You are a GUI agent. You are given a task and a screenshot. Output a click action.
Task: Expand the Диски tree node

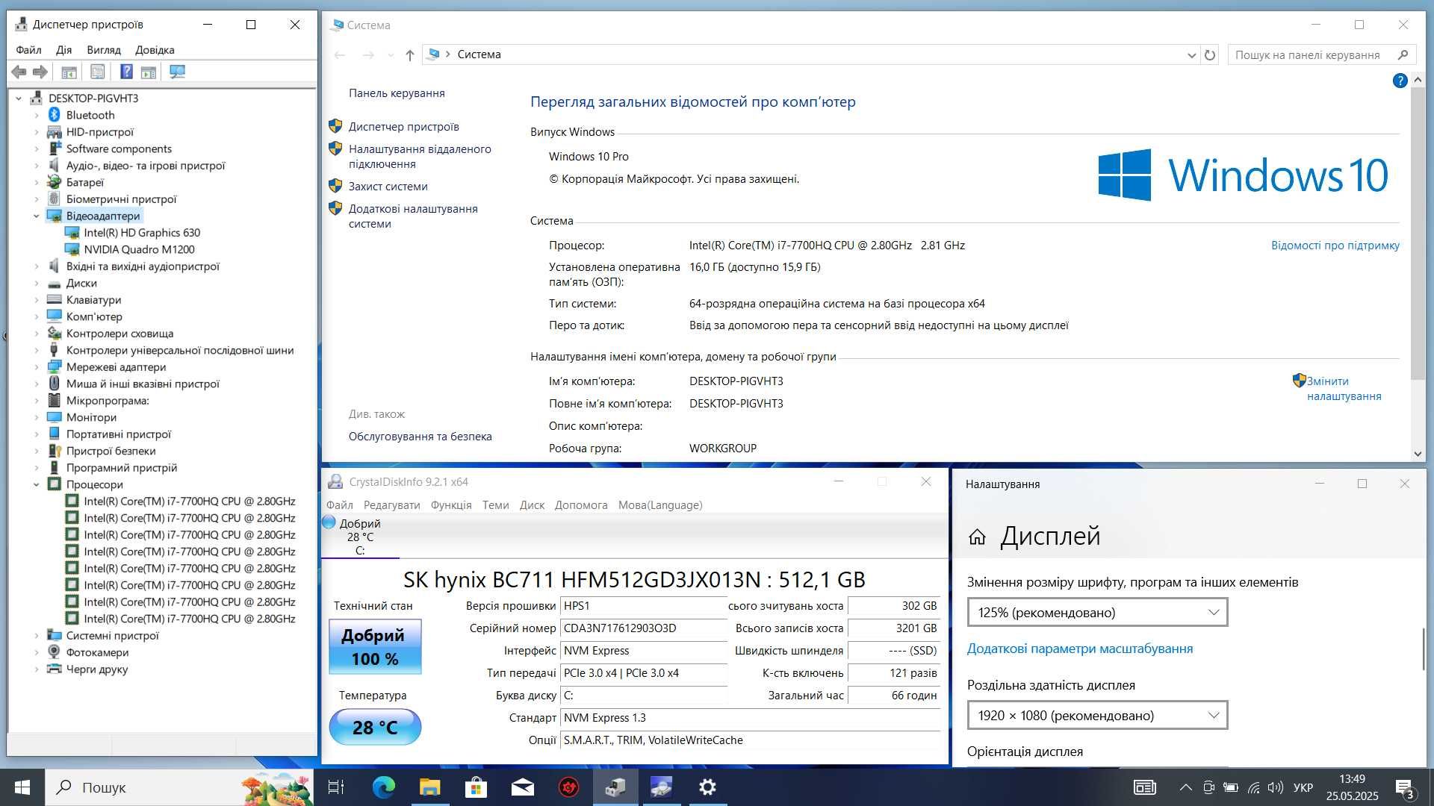(36, 283)
